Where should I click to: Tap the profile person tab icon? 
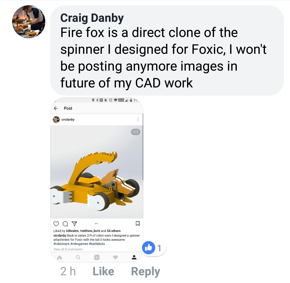134,257
